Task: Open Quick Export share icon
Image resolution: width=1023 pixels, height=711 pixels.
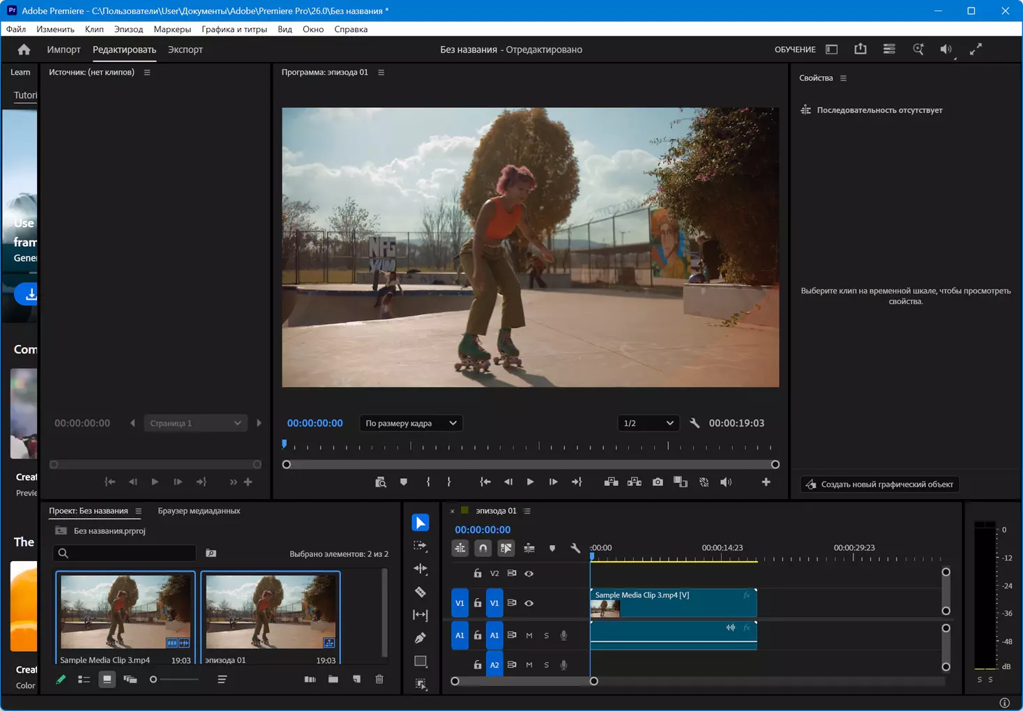Action: (x=861, y=49)
